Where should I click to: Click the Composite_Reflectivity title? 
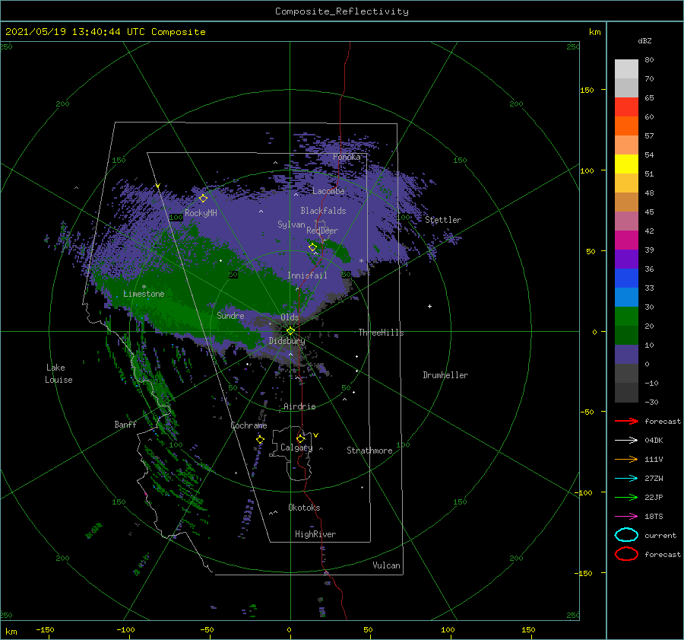click(342, 11)
